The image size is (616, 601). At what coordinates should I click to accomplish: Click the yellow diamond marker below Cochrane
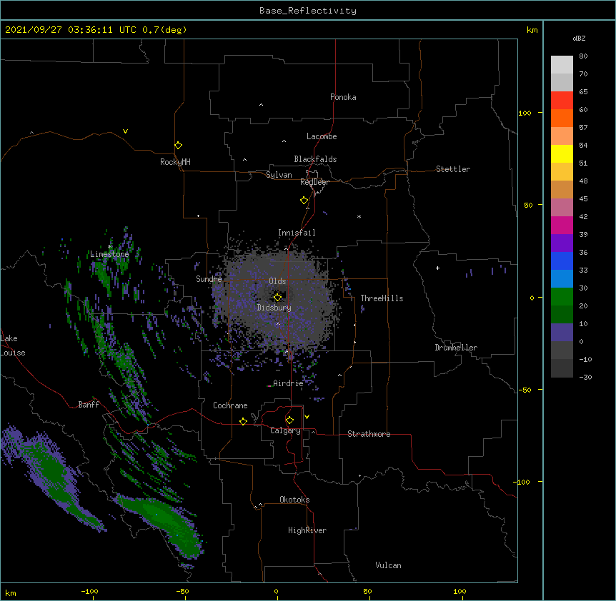(x=243, y=421)
